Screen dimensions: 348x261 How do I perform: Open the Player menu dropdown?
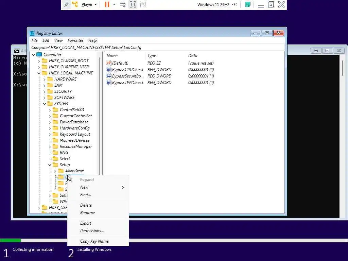click(x=89, y=4)
